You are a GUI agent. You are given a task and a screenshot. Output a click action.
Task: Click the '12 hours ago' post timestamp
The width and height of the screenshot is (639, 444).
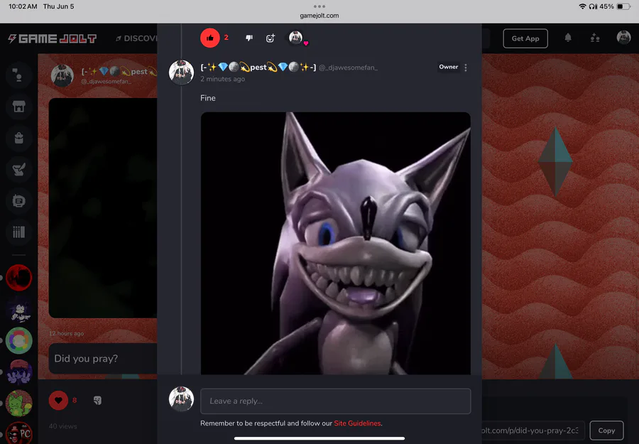click(x=67, y=333)
